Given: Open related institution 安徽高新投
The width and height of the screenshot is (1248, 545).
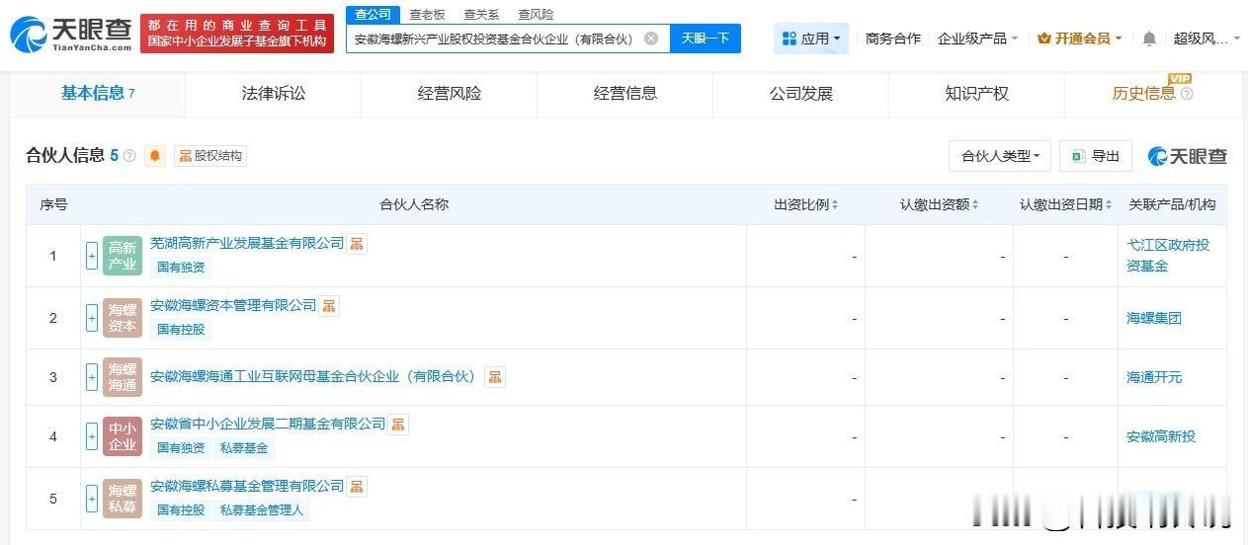Looking at the screenshot, I should (1162, 436).
